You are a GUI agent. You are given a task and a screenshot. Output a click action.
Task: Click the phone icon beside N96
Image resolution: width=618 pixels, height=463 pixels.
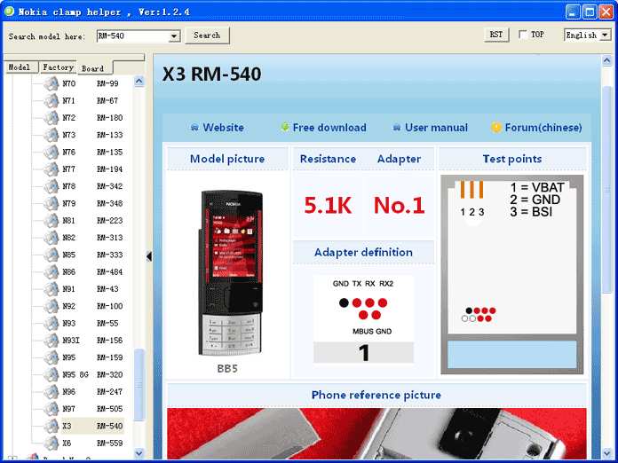point(51,392)
